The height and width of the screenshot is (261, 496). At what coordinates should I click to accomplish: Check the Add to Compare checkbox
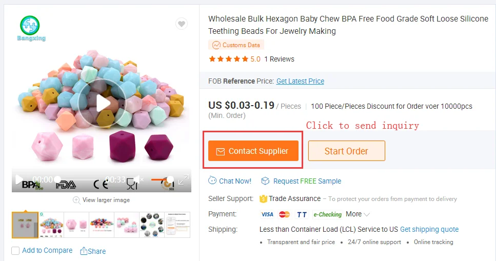[x=15, y=251]
